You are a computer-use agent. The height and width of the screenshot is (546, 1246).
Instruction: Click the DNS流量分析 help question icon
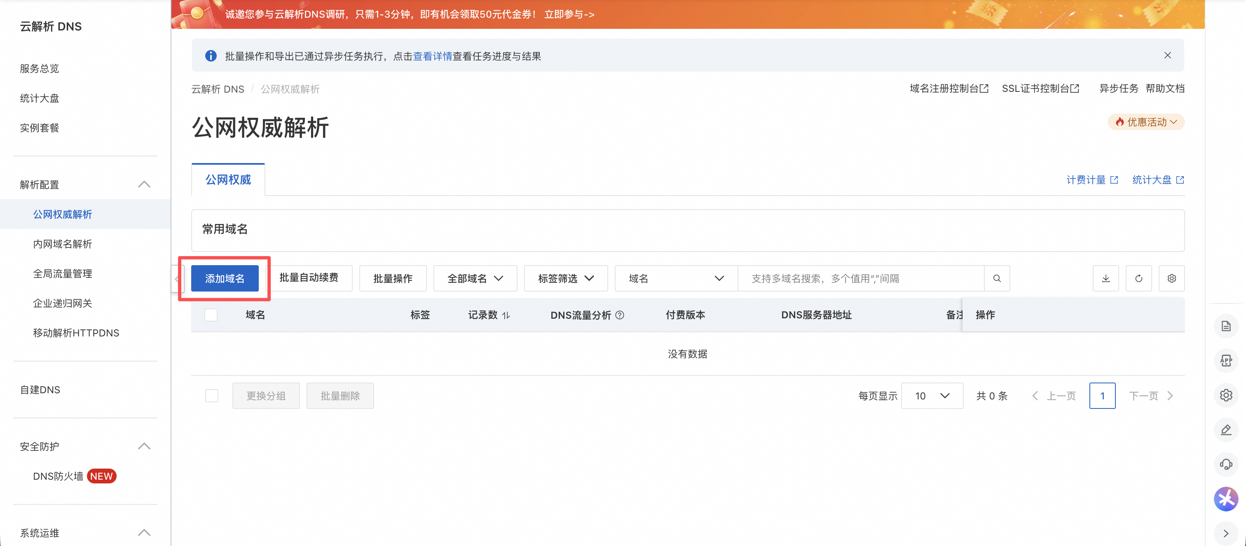point(620,315)
